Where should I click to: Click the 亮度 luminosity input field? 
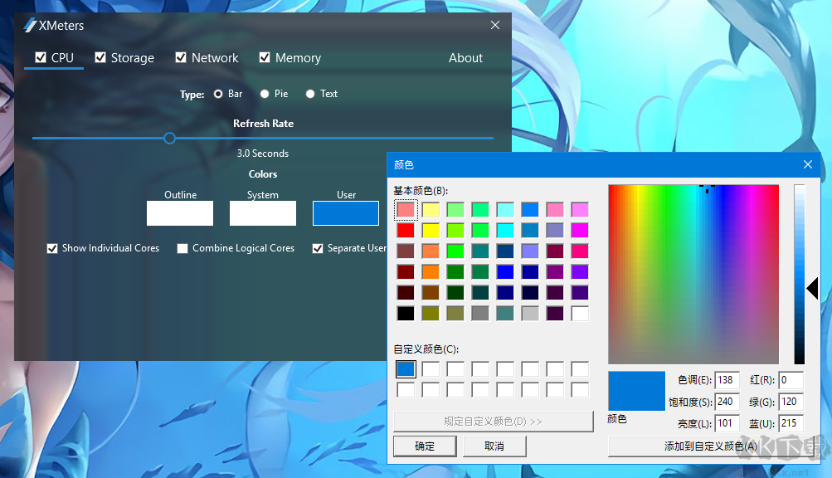pyautogui.click(x=727, y=423)
